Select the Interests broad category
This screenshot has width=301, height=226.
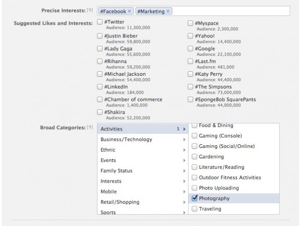143,181
